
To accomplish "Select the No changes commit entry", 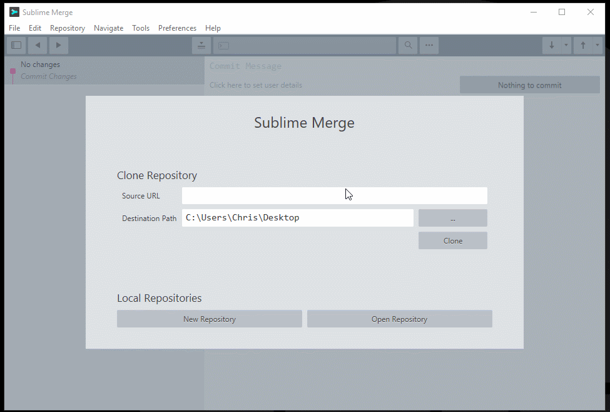I will (104, 71).
